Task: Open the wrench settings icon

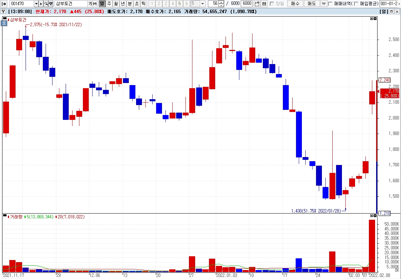Action: (x=3, y=11)
